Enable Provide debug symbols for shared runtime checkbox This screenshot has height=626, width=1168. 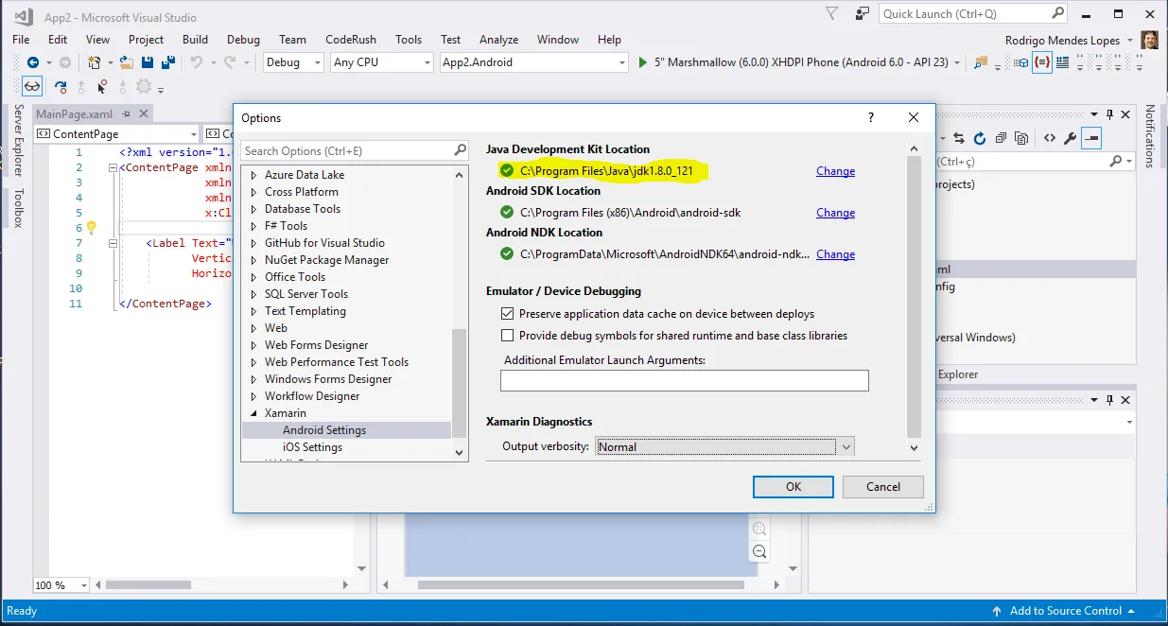(507, 336)
